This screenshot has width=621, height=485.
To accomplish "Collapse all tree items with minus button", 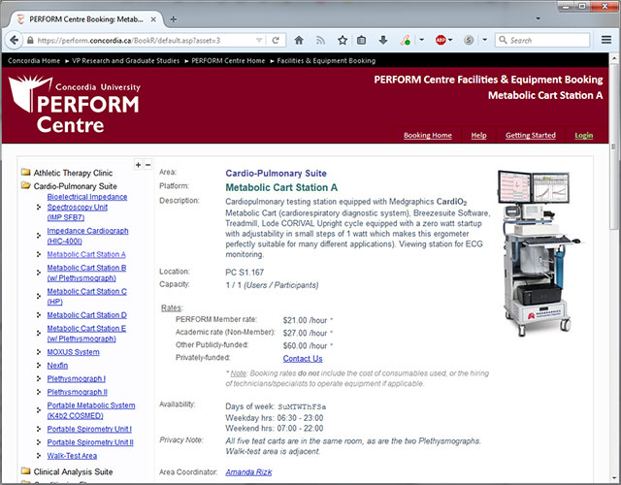I will point(147,165).
